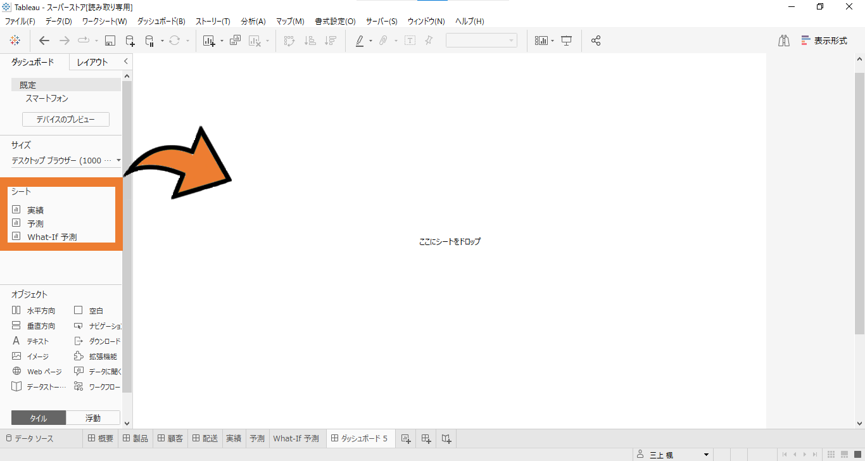
Task: Open the show/hide cards dropdown arrow
Action: (x=552, y=41)
